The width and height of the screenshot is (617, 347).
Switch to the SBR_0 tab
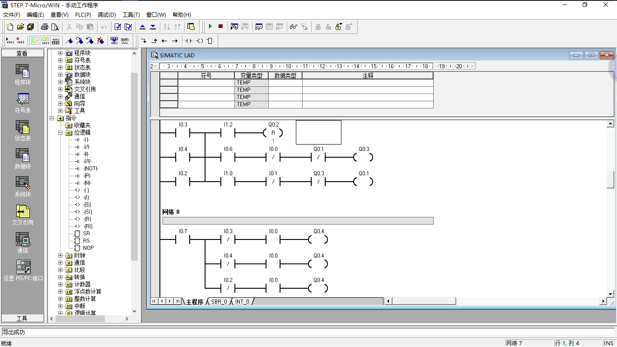pos(219,301)
